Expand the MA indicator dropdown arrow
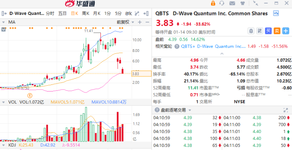Screen dimensions: 292x150 [x=4, y=22]
